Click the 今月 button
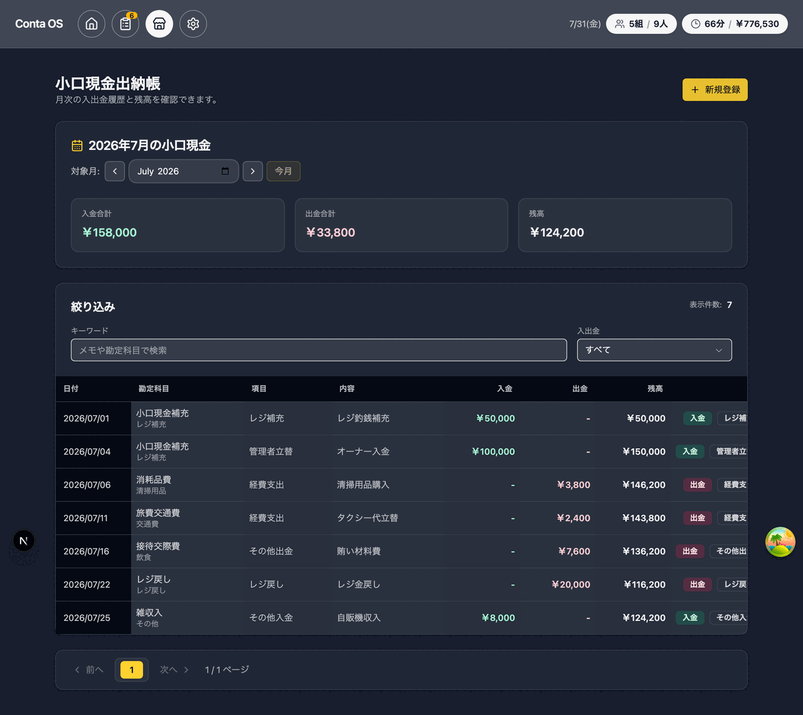Image resolution: width=803 pixels, height=715 pixels. 284,171
